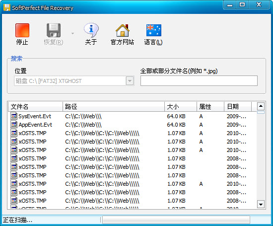
Task: Select the SysEvent.Evt file row
Action: coord(132,116)
